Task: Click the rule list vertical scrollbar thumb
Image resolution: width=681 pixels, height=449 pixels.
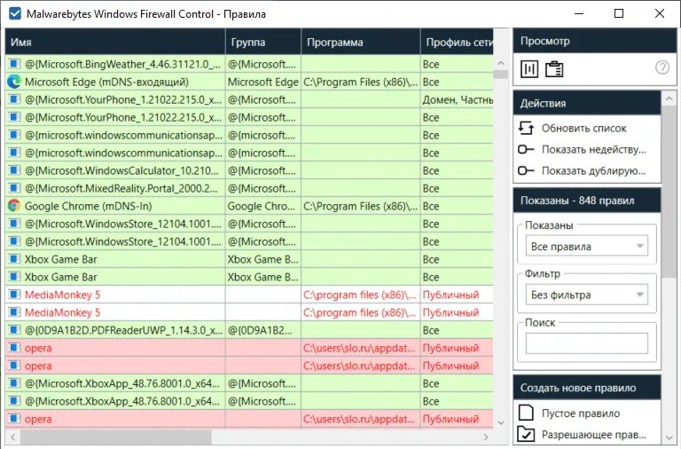Action: (x=501, y=75)
